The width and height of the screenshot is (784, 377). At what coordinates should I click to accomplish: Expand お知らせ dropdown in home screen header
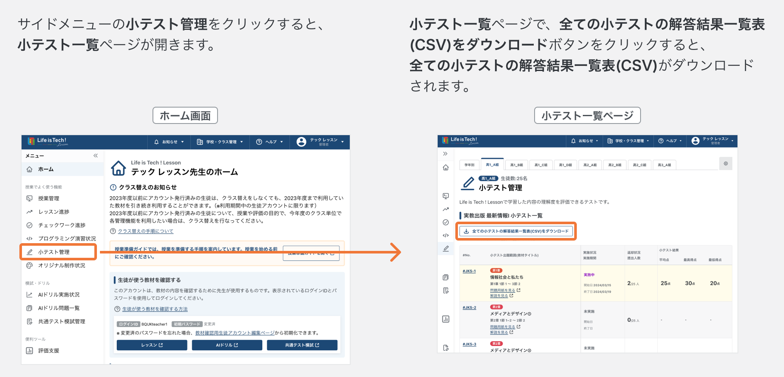pyautogui.click(x=169, y=142)
